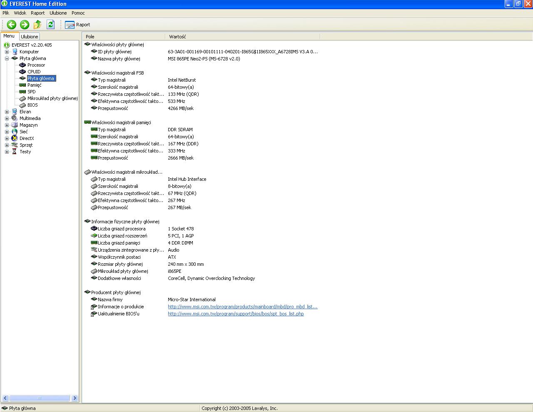Expand the Ekran tree node
This screenshot has width=533, height=412.
(x=7, y=112)
